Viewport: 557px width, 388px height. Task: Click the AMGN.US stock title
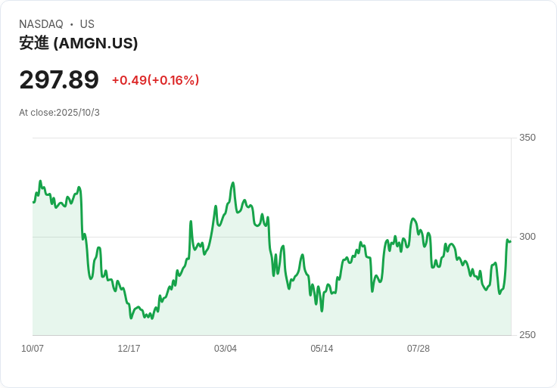(79, 43)
